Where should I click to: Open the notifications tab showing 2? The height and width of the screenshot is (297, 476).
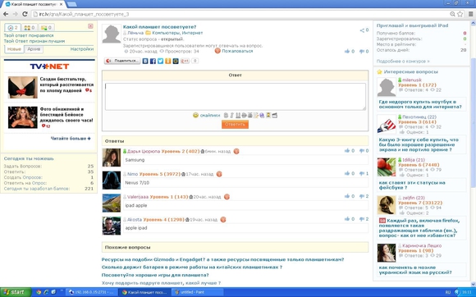[x=13, y=28]
